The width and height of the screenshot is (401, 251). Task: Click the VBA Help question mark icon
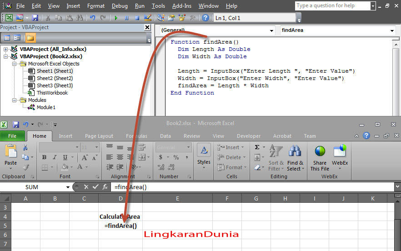(206, 18)
